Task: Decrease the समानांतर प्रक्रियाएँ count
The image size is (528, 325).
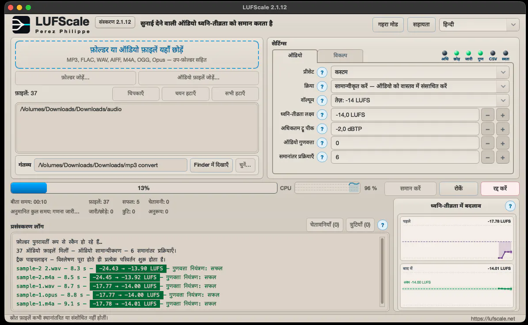Action: (x=488, y=157)
